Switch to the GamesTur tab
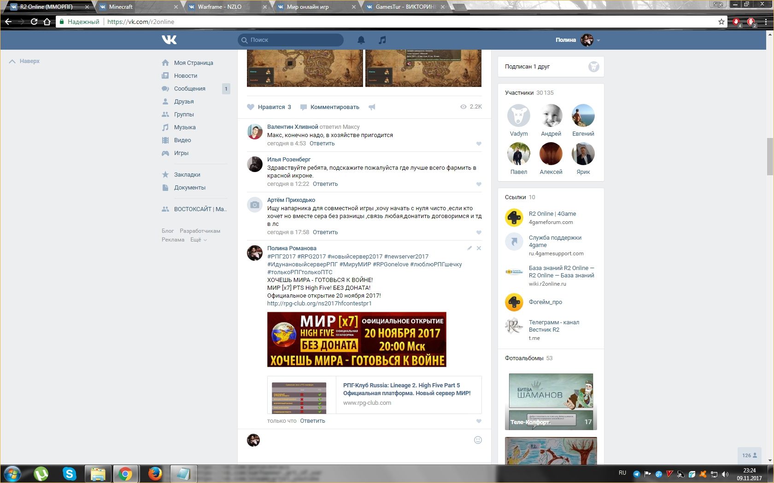The width and height of the screenshot is (774, 483). pos(404,7)
